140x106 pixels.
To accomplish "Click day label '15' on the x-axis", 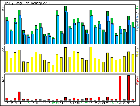I will [66, 103].
